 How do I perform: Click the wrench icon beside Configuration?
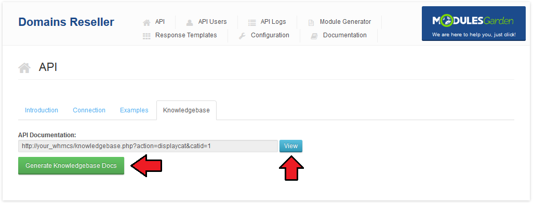[242, 36]
